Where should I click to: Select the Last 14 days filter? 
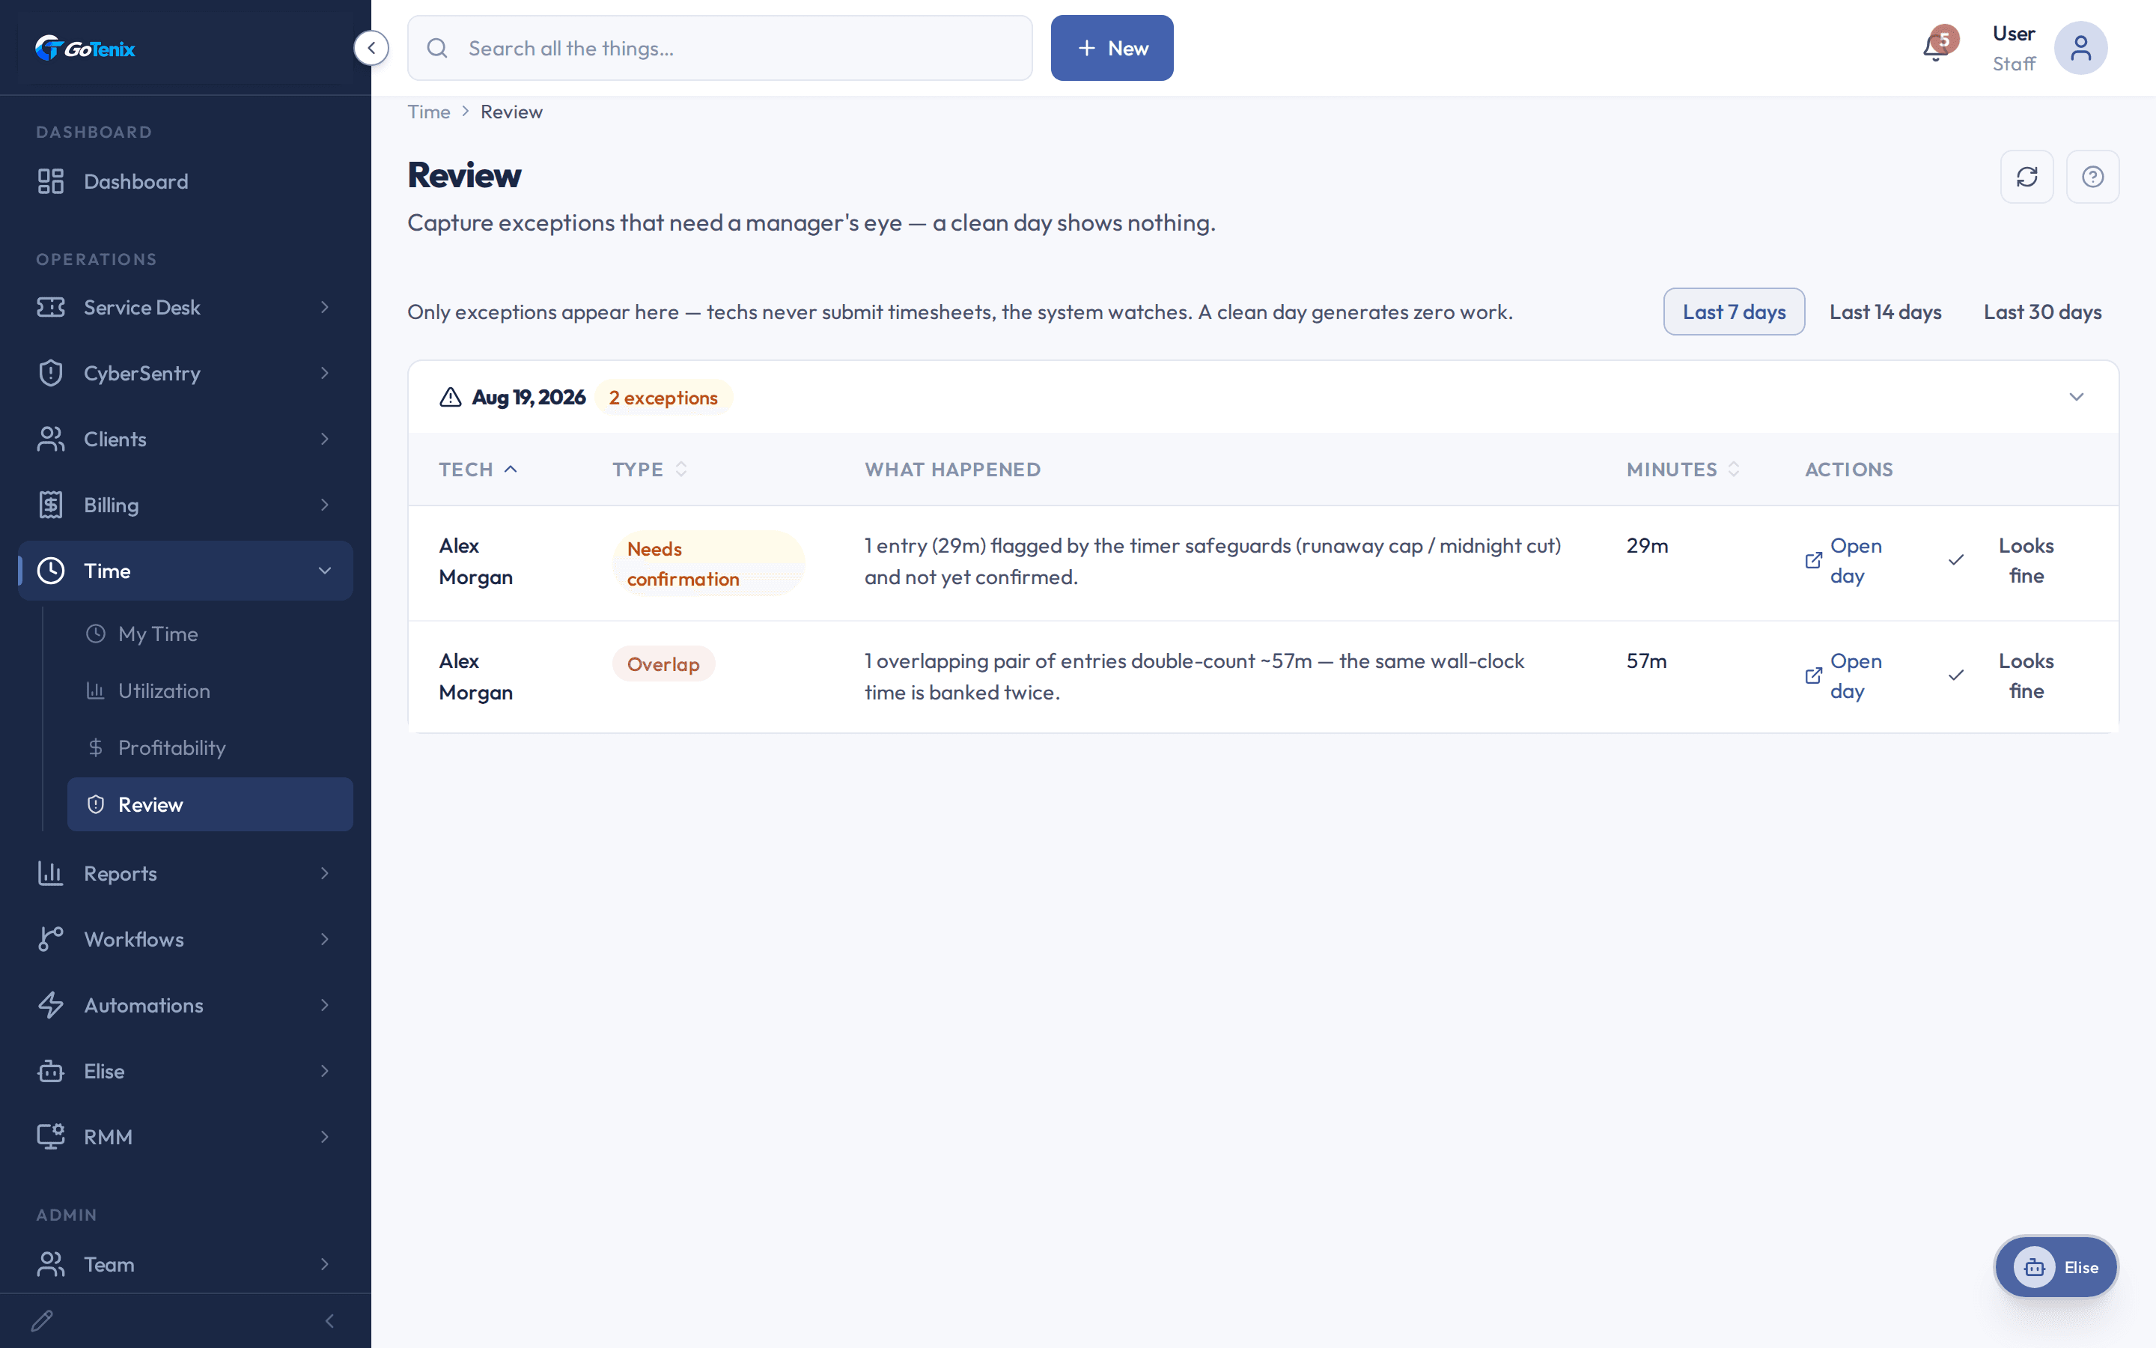click(1885, 311)
